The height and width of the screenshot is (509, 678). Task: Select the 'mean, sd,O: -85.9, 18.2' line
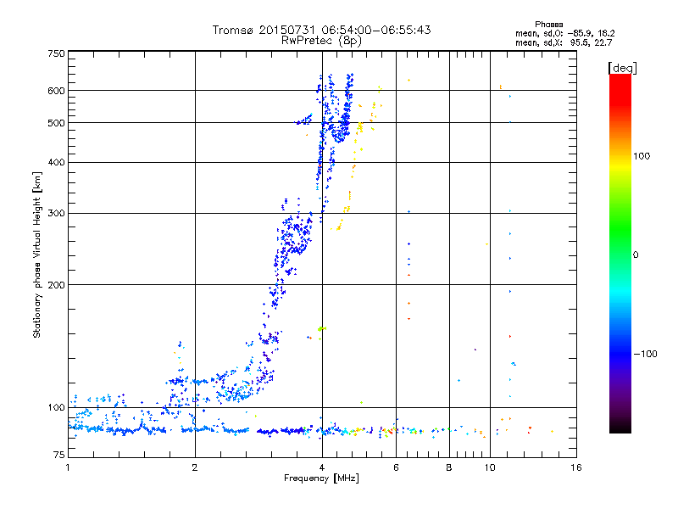(x=564, y=33)
